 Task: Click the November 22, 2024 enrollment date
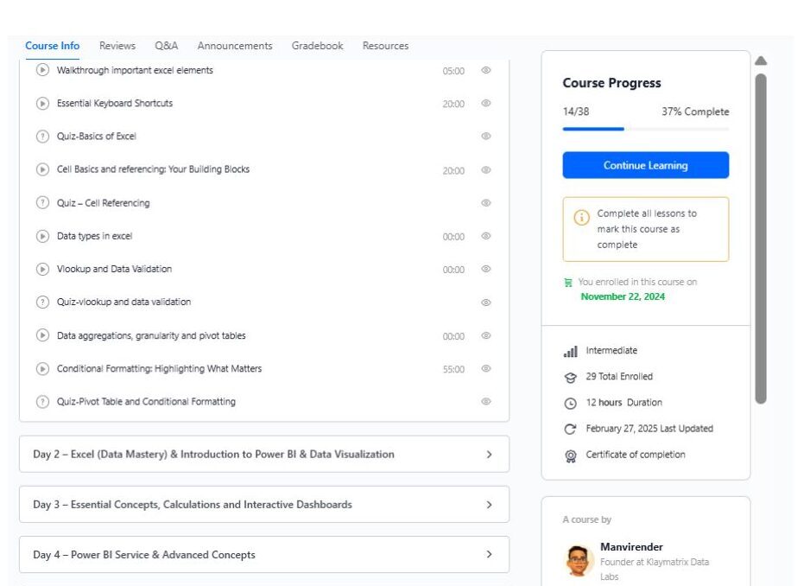click(x=623, y=296)
